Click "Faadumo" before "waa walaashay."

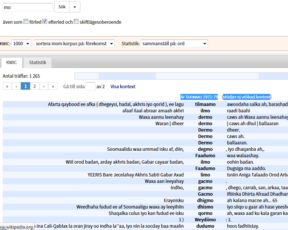[205, 156]
